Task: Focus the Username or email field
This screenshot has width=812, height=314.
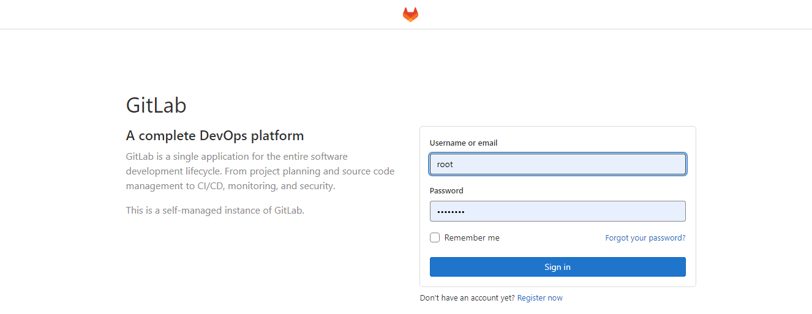Action: pyautogui.click(x=557, y=164)
